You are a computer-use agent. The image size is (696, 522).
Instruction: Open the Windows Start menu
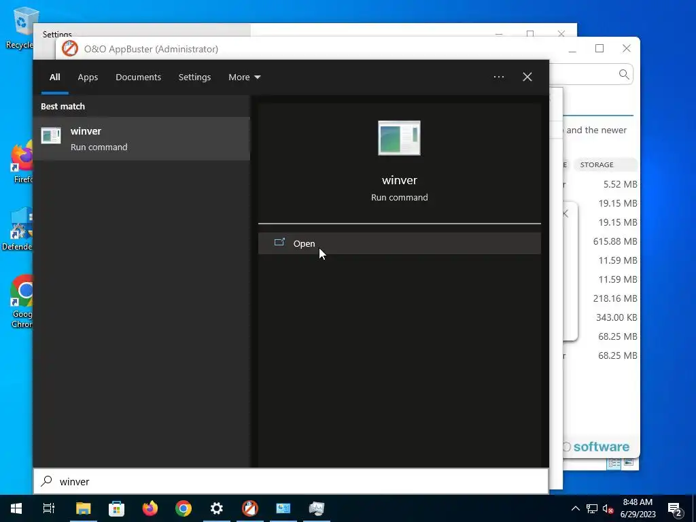(16, 508)
